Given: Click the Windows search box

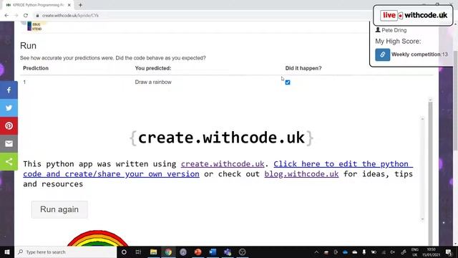Looking at the screenshot, I should point(66,252).
